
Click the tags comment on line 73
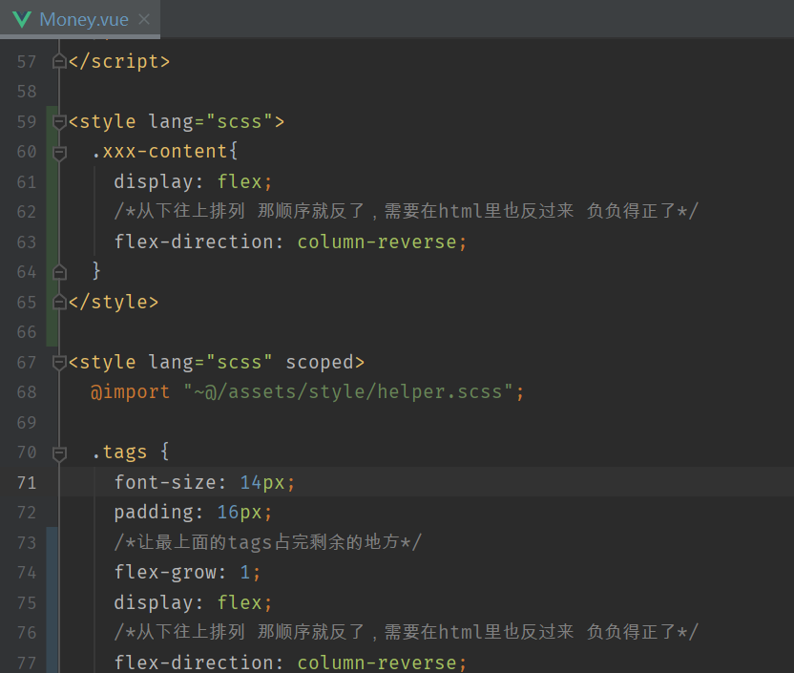coord(268,542)
